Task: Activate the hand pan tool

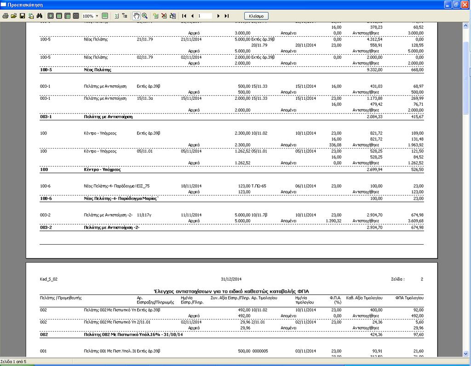Action: 136,16
